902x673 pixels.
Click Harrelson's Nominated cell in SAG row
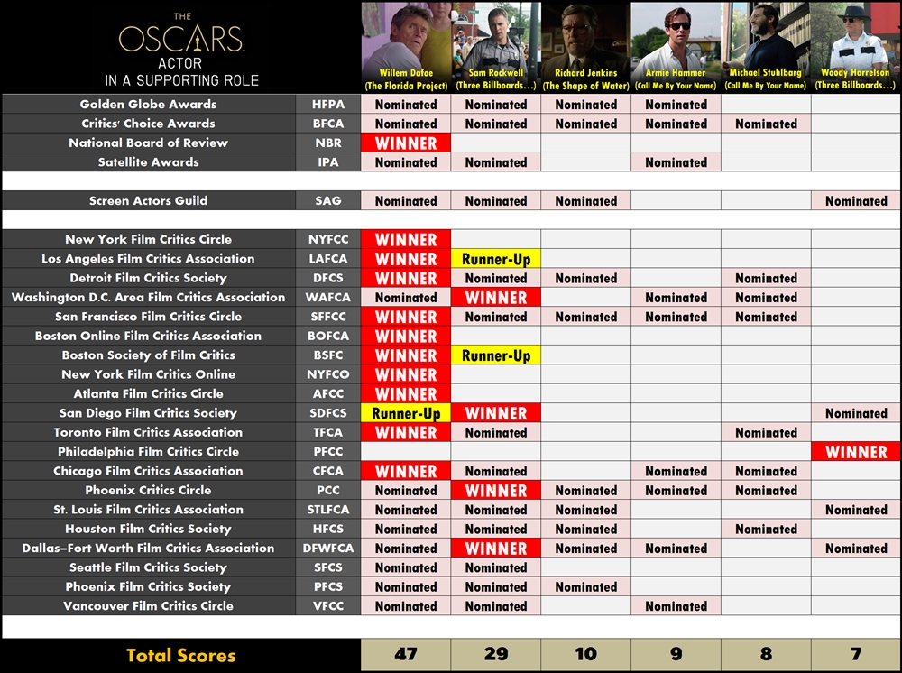point(856,201)
